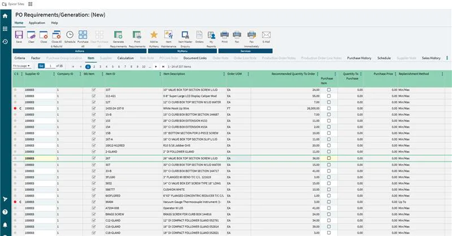This screenshot has width=452, height=236.
Task: Open column menu for Supplier ID
Action: click(54, 74)
